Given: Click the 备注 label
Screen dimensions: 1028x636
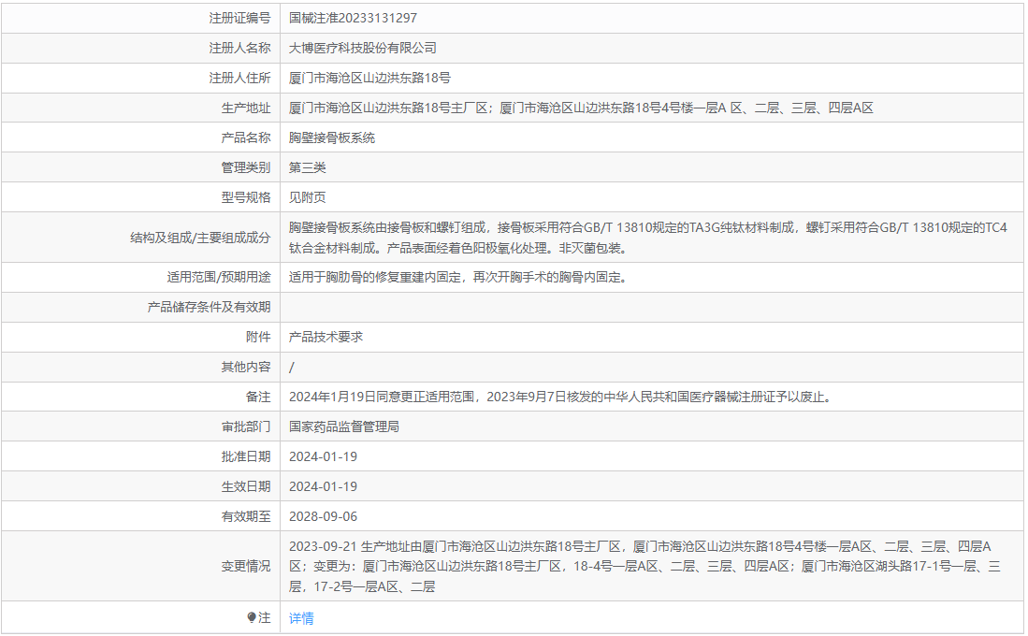Looking at the screenshot, I should pos(258,397).
